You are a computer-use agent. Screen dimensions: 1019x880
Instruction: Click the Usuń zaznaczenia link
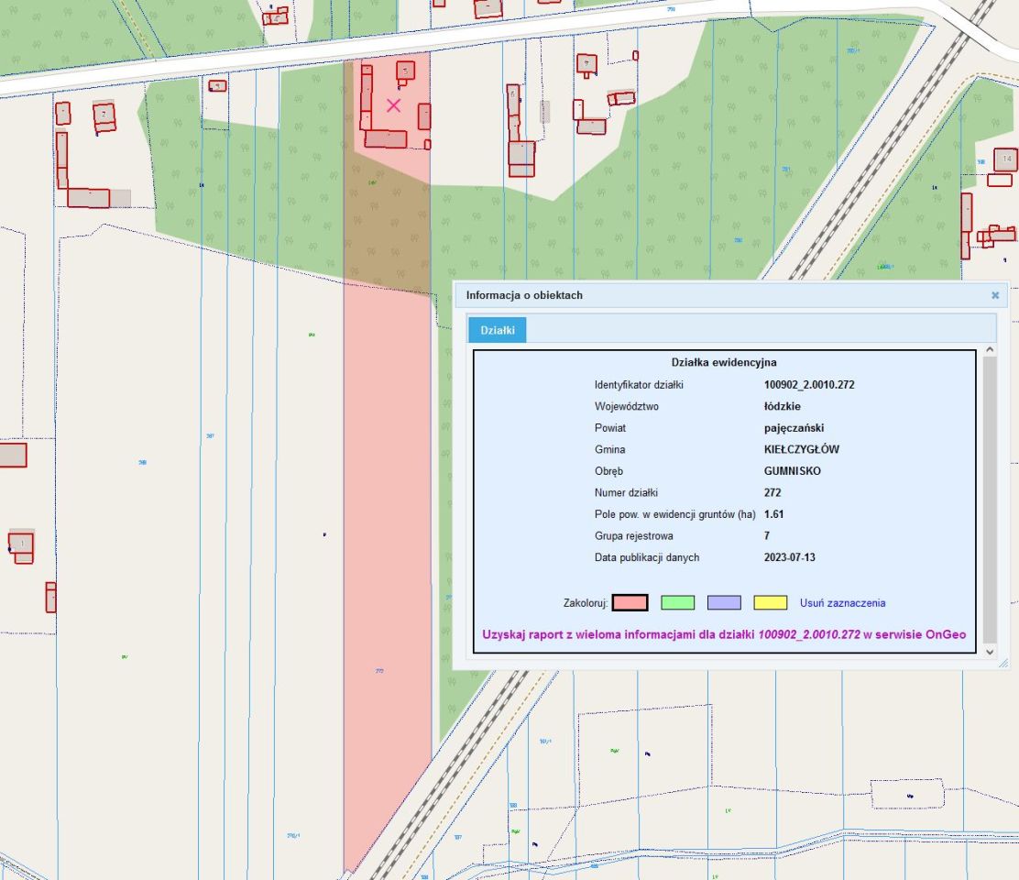842,603
